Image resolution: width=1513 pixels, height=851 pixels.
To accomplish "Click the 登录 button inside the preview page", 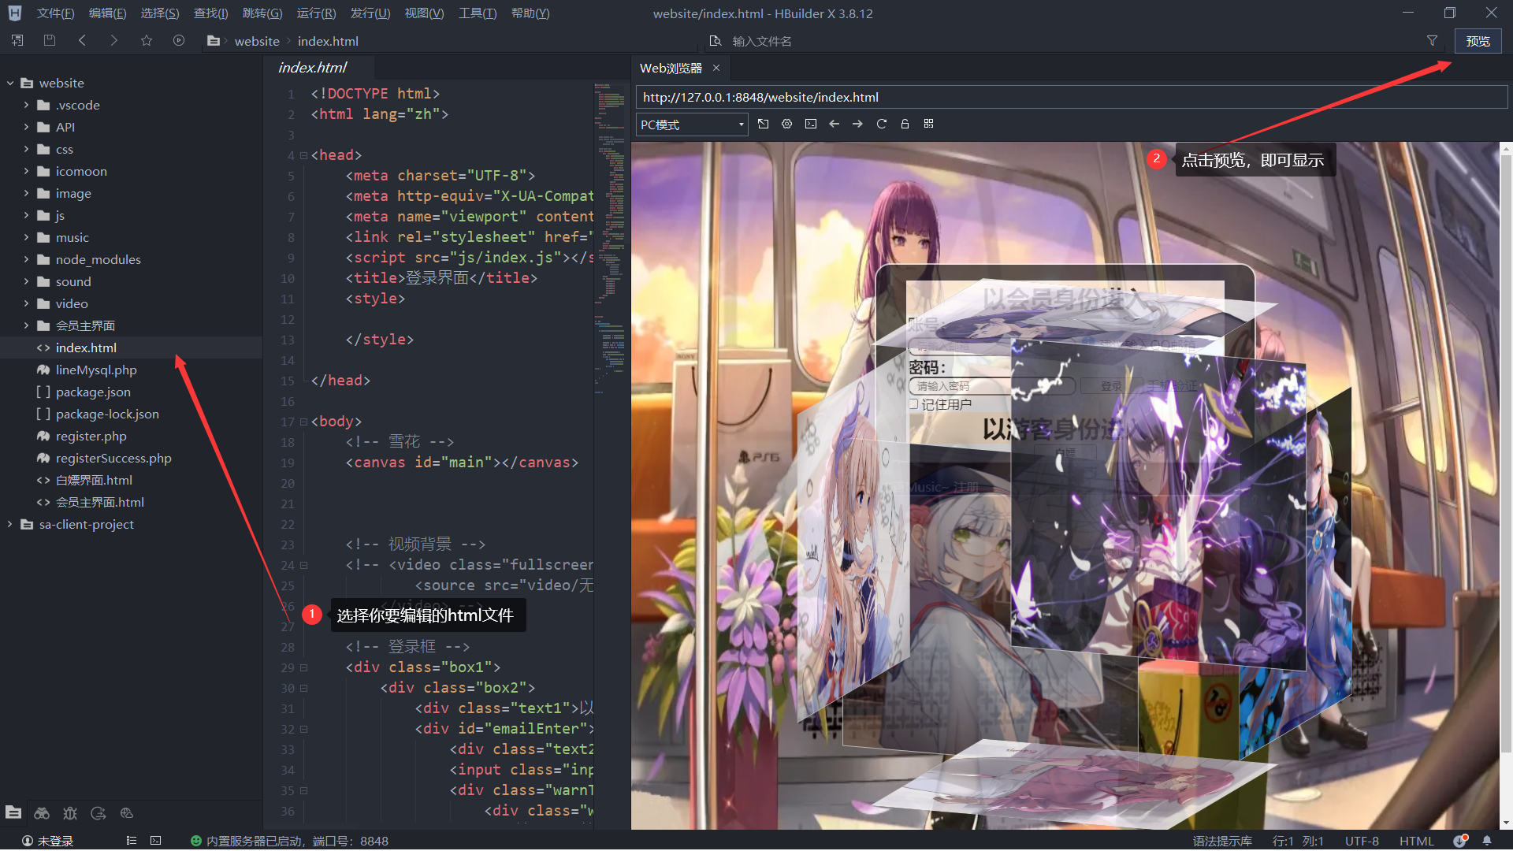I will [1111, 385].
